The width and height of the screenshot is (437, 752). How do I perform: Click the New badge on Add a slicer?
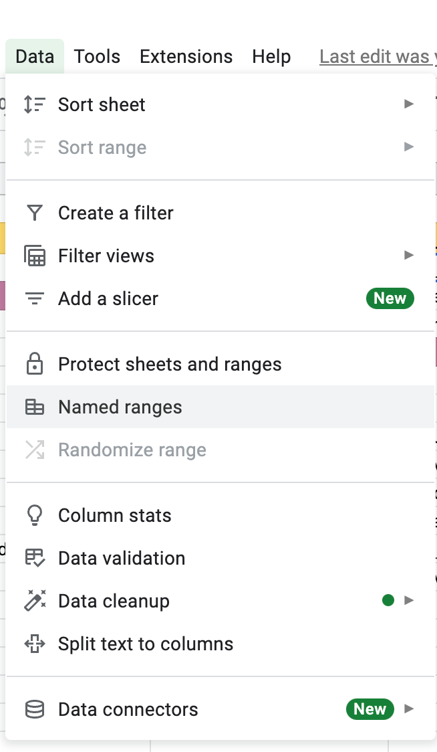click(390, 298)
